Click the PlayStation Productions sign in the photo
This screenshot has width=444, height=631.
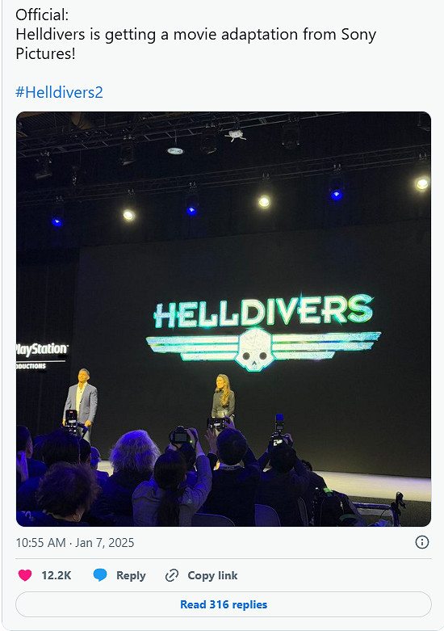41,355
